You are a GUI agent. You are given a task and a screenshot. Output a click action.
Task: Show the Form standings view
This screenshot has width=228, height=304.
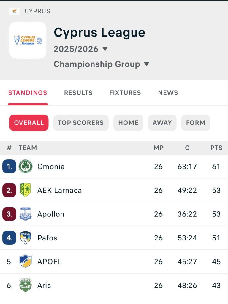(195, 123)
